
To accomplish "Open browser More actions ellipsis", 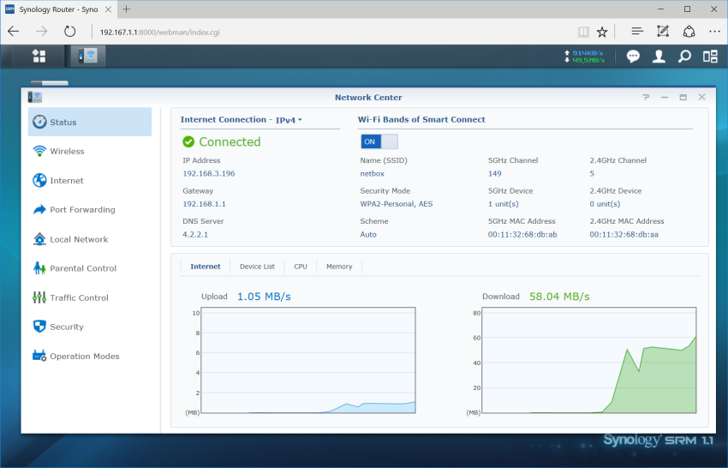I will point(714,32).
